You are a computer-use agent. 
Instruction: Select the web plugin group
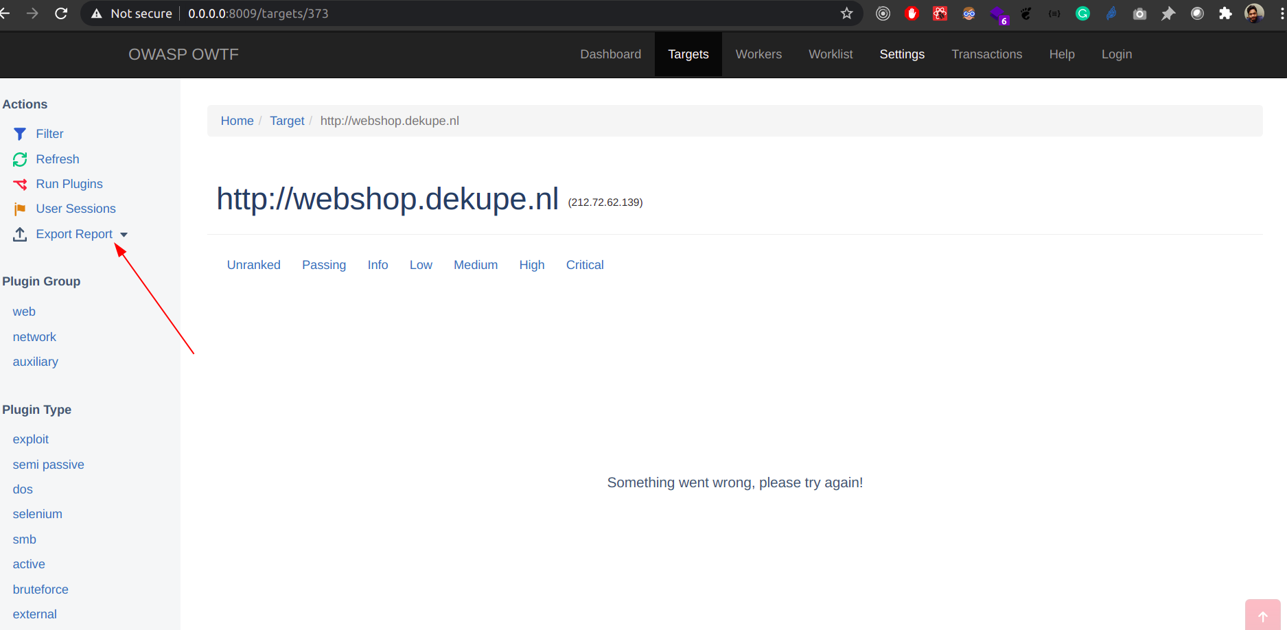pos(24,312)
